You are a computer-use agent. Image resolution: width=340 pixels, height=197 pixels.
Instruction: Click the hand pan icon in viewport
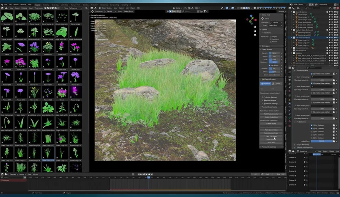point(255,31)
